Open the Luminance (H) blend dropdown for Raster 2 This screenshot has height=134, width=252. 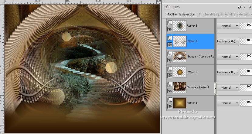[228, 72]
